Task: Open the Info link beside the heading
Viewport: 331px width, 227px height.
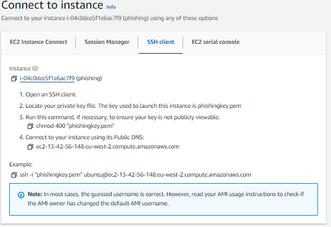Action: [111, 7]
